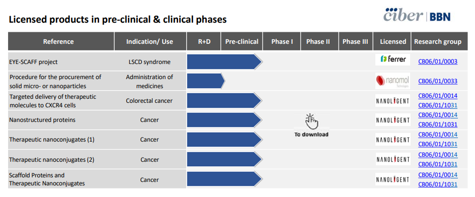Click the Research group column header
Image resolution: width=475 pixels, height=197 pixels.
438,42
